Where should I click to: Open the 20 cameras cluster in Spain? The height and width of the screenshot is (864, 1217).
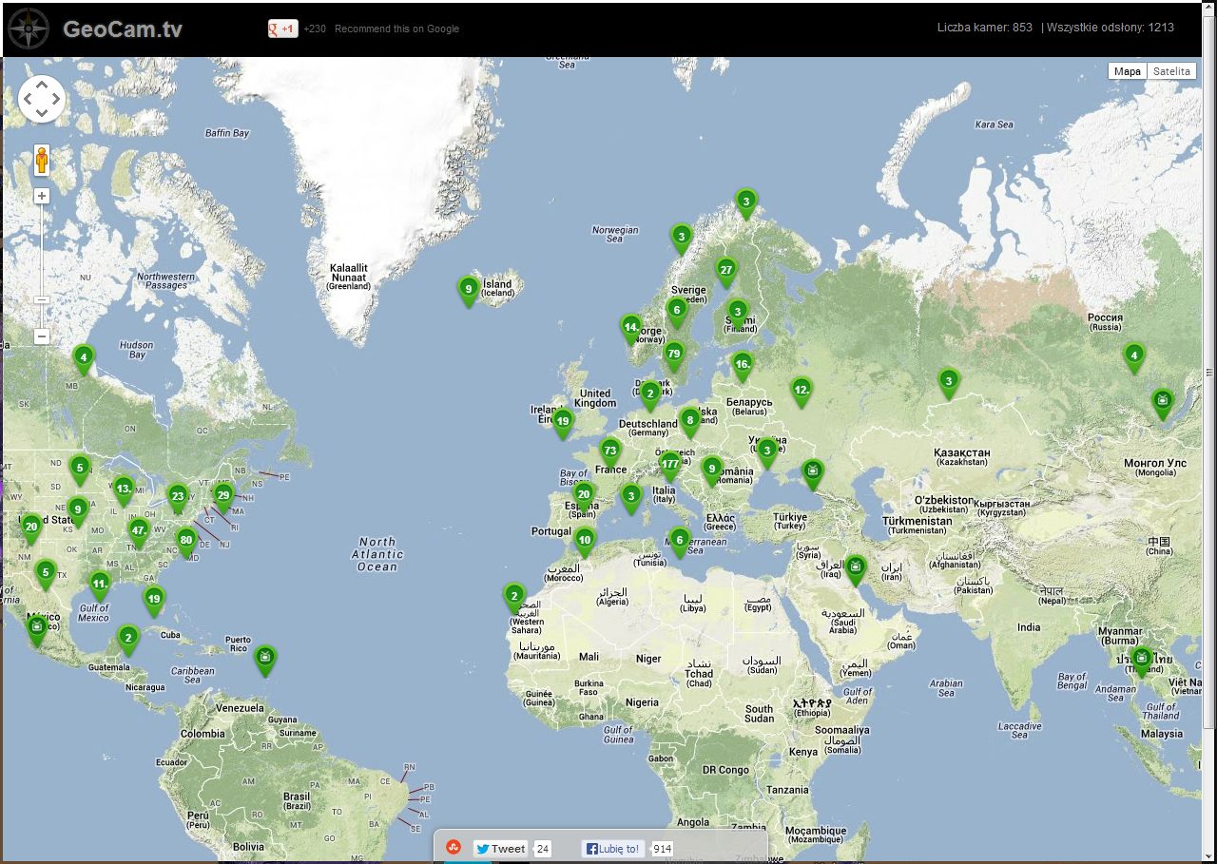tap(584, 496)
